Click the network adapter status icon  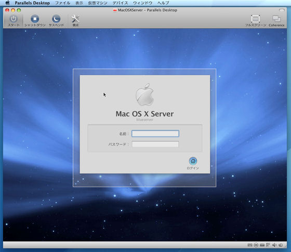point(268,245)
